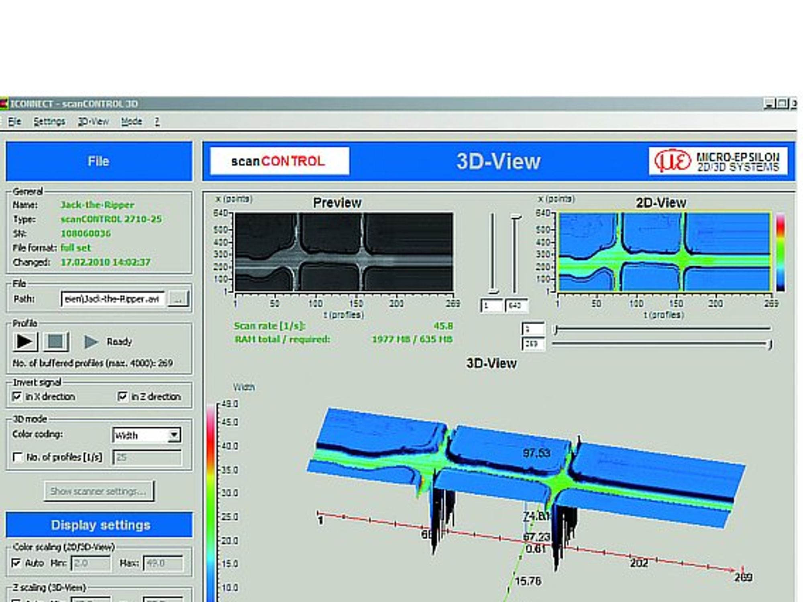Click the profile range end field 269
Image resolution: width=803 pixels, height=602 pixels.
click(533, 344)
